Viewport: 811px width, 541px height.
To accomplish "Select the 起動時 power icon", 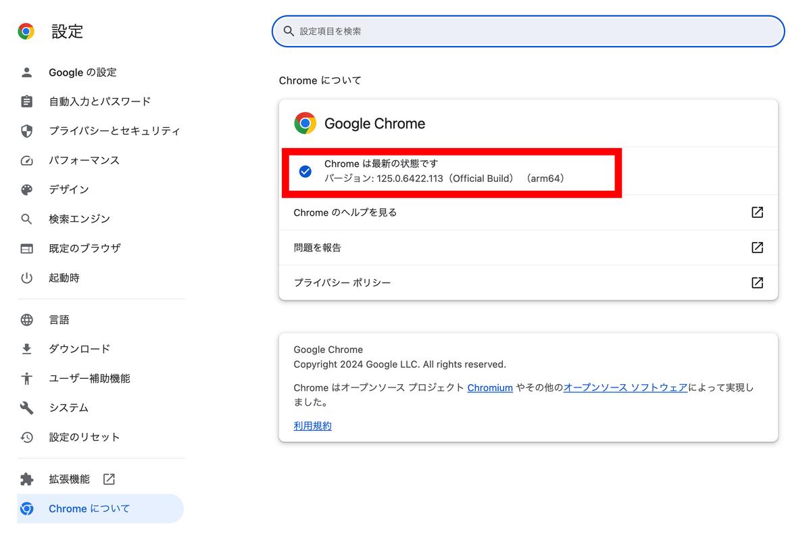I will click(26, 277).
